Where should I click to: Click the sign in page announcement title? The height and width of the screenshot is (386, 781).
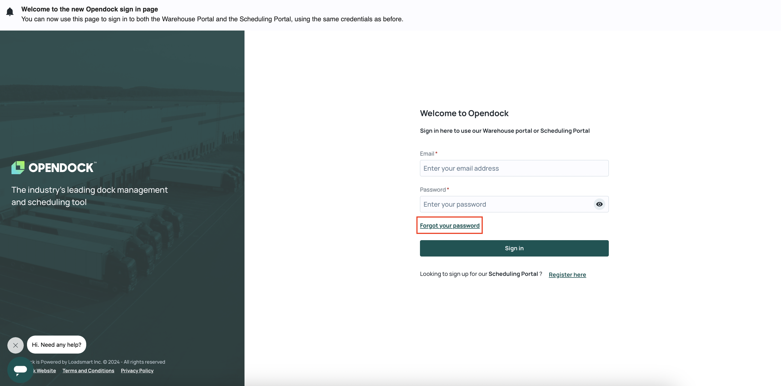(90, 9)
